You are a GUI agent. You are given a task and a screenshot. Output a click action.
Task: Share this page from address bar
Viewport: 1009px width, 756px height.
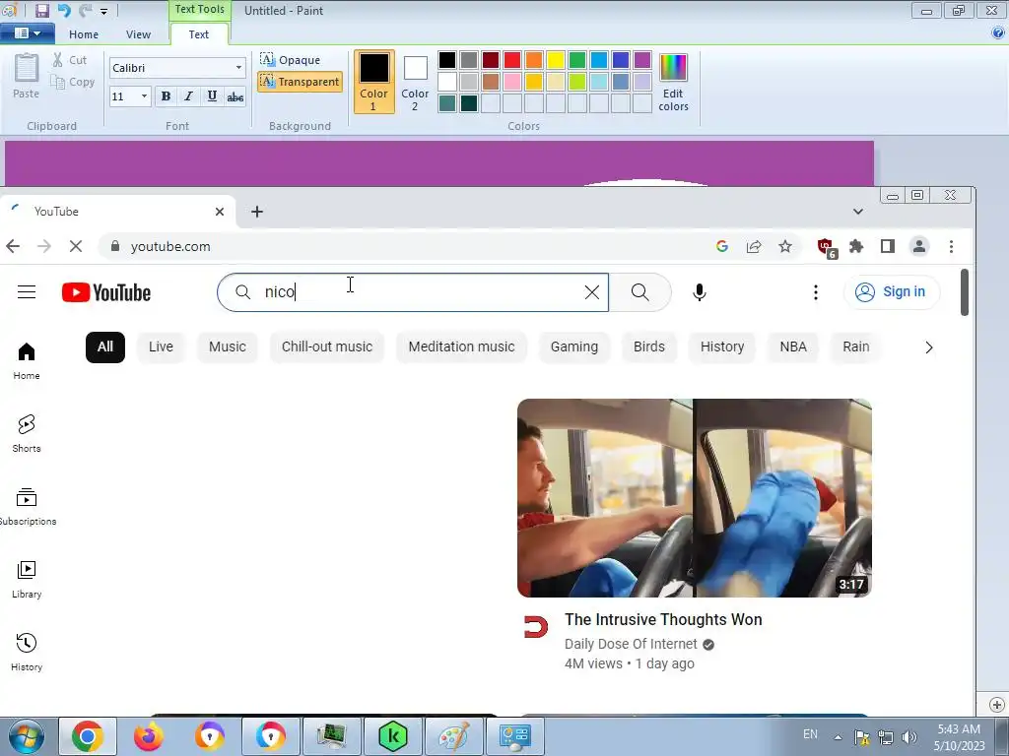click(754, 246)
